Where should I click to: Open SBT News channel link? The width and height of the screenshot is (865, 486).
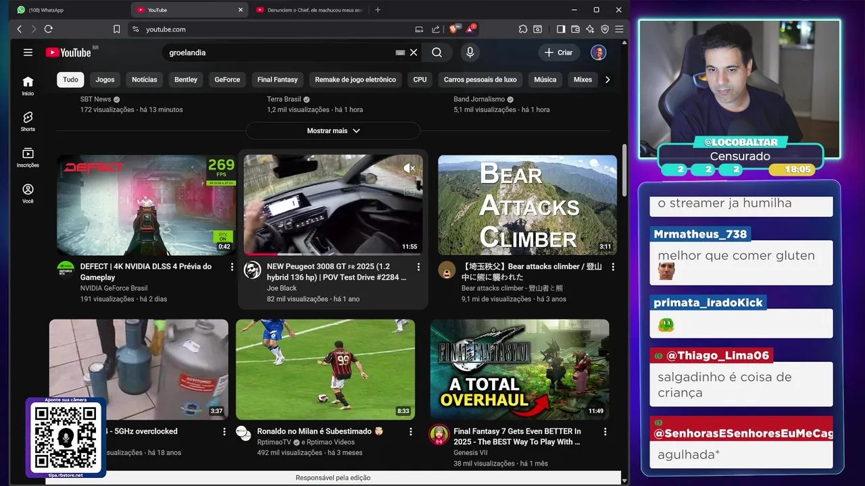95,99
